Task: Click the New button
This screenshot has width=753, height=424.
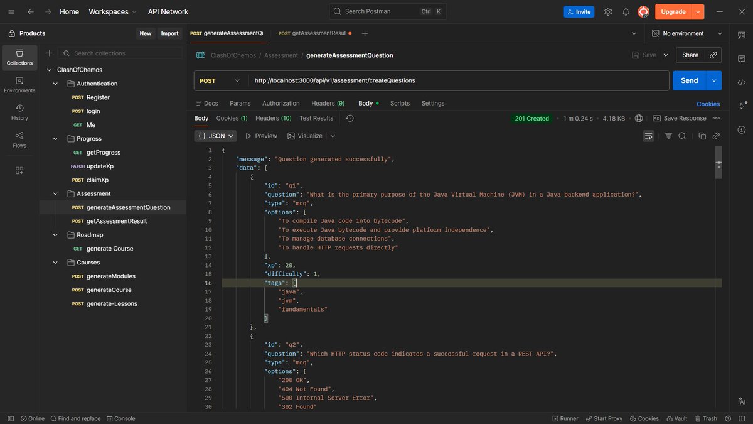Action: pyautogui.click(x=145, y=33)
